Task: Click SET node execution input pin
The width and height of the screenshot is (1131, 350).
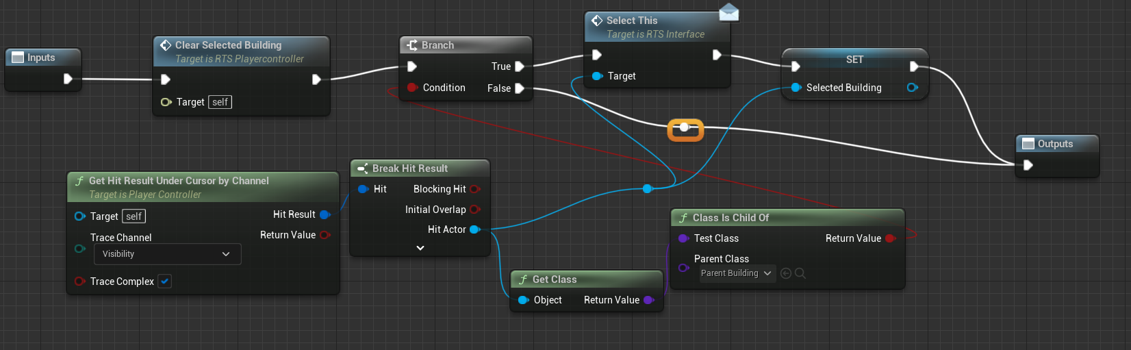Action: coord(795,66)
